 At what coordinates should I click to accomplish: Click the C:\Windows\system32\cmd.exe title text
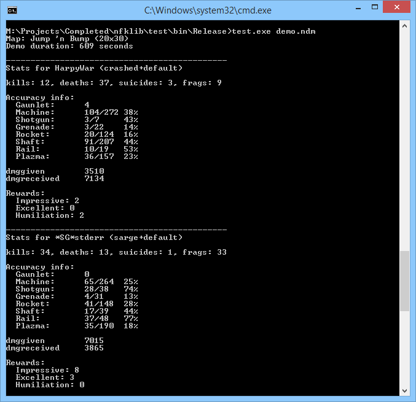208,10
